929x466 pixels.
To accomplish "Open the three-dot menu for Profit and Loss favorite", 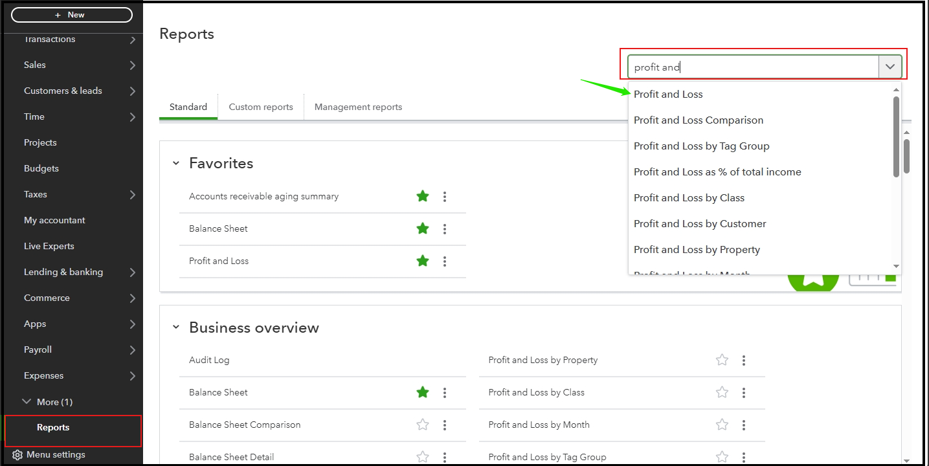I will tap(445, 261).
